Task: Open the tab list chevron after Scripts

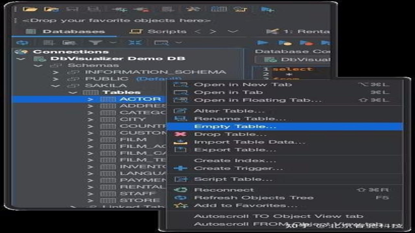Action: 232,31
